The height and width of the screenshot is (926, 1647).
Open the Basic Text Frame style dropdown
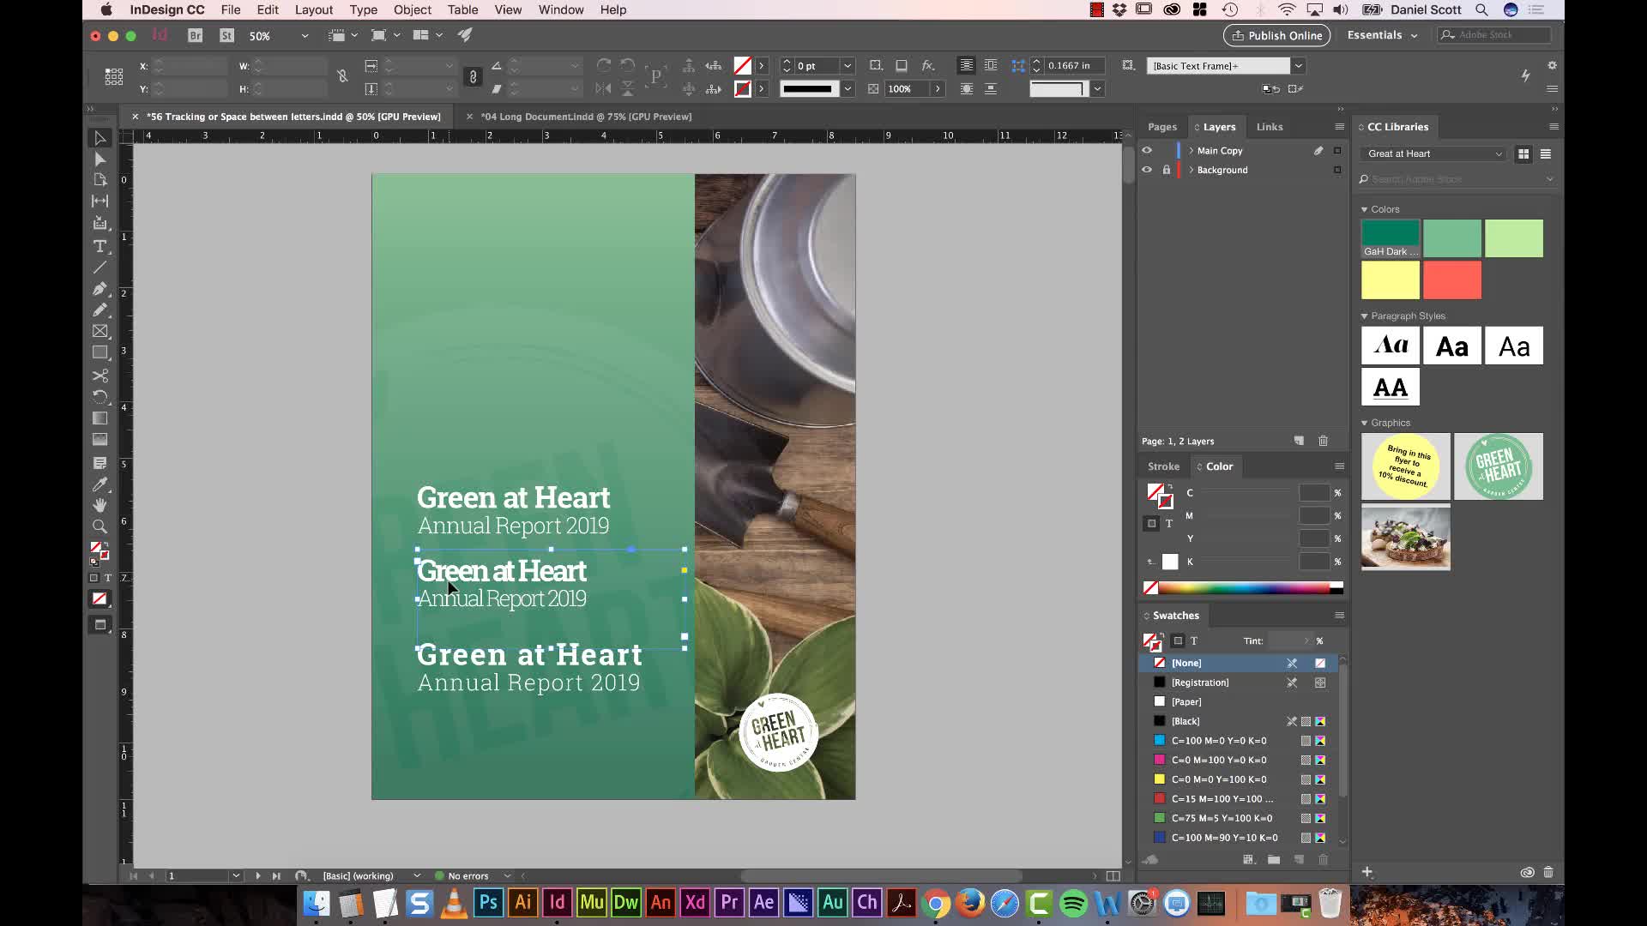(x=1299, y=66)
